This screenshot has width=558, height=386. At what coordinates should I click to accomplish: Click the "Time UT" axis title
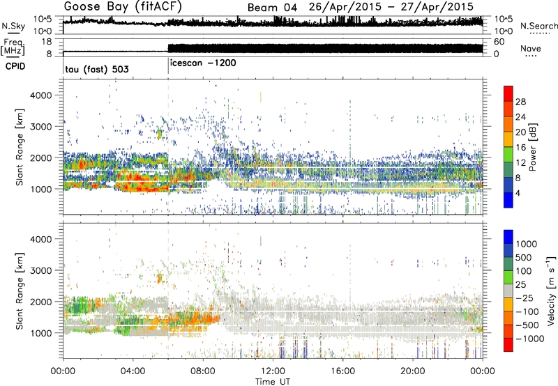click(273, 381)
